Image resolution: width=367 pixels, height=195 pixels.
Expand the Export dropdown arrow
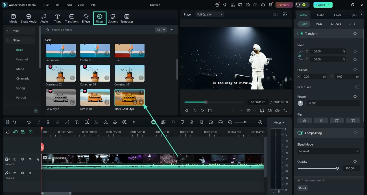[330, 5]
